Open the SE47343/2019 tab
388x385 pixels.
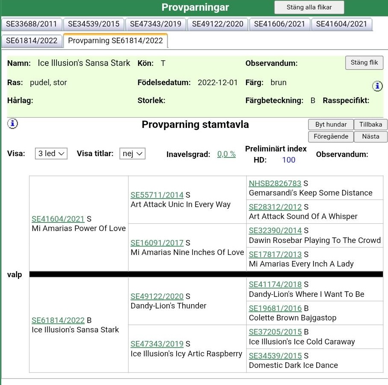tap(156, 24)
